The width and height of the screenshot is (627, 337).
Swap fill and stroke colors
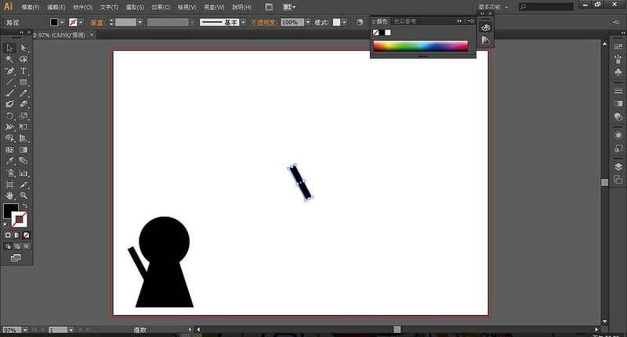click(24, 206)
